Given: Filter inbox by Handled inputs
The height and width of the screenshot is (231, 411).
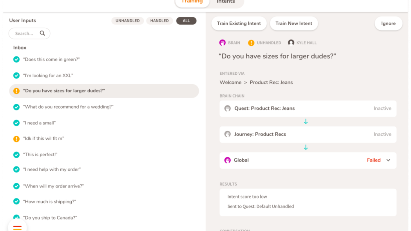Looking at the screenshot, I should coord(159,21).
